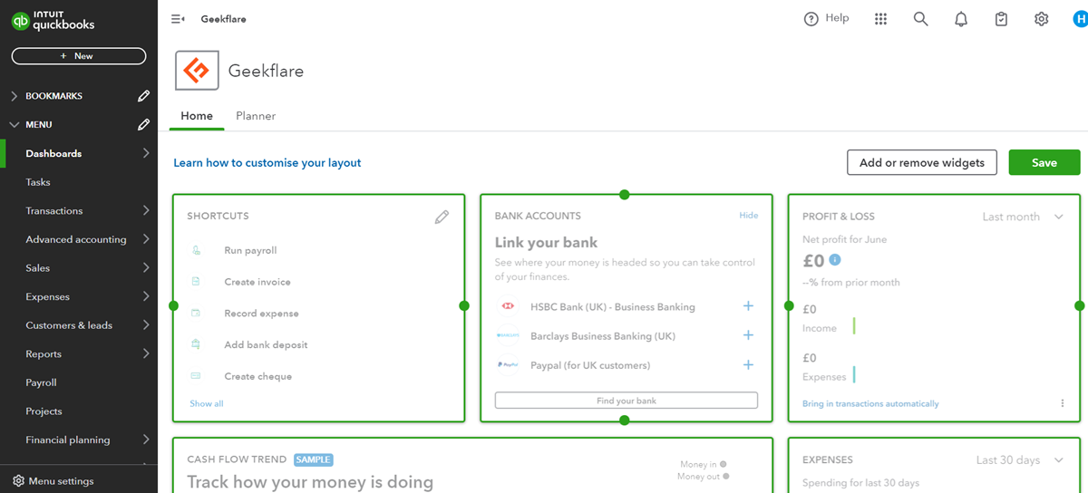Viewport: 1088px width, 493px height.
Task: Expand the Transactions submenu
Action: click(146, 210)
